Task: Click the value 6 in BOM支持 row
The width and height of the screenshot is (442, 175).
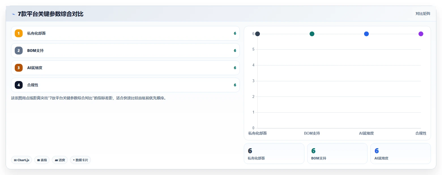Action: point(235,51)
